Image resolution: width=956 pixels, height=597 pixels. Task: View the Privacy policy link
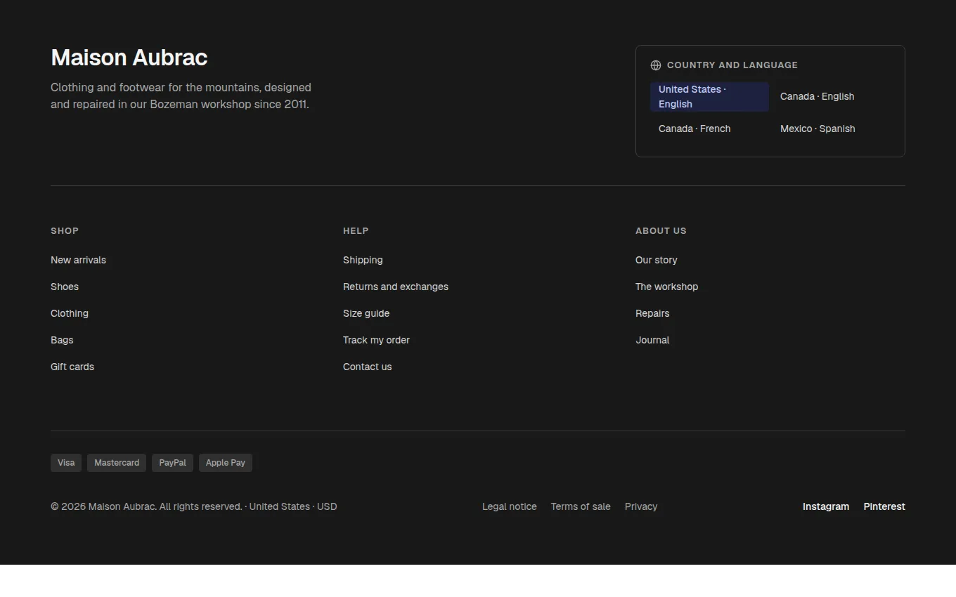click(x=641, y=506)
